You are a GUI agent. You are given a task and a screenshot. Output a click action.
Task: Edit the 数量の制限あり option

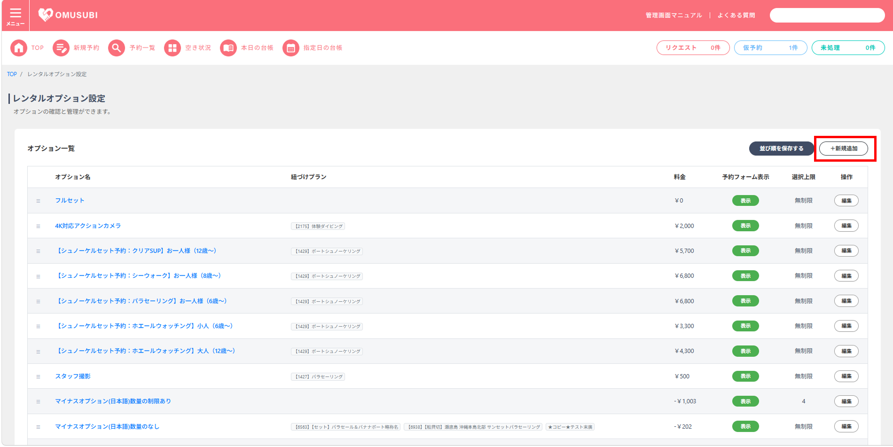pyautogui.click(x=846, y=401)
